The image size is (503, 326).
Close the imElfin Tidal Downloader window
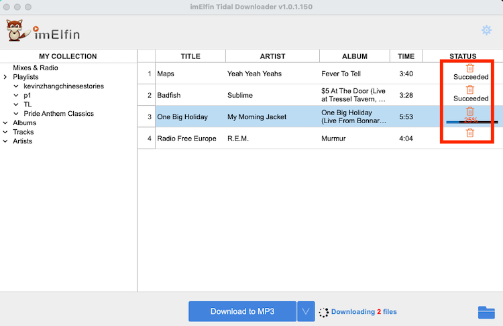(x=7, y=7)
